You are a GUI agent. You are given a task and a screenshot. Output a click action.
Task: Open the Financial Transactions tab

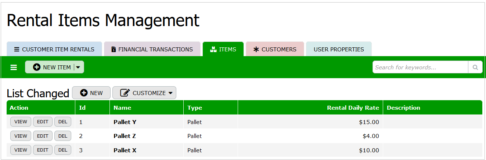point(152,50)
